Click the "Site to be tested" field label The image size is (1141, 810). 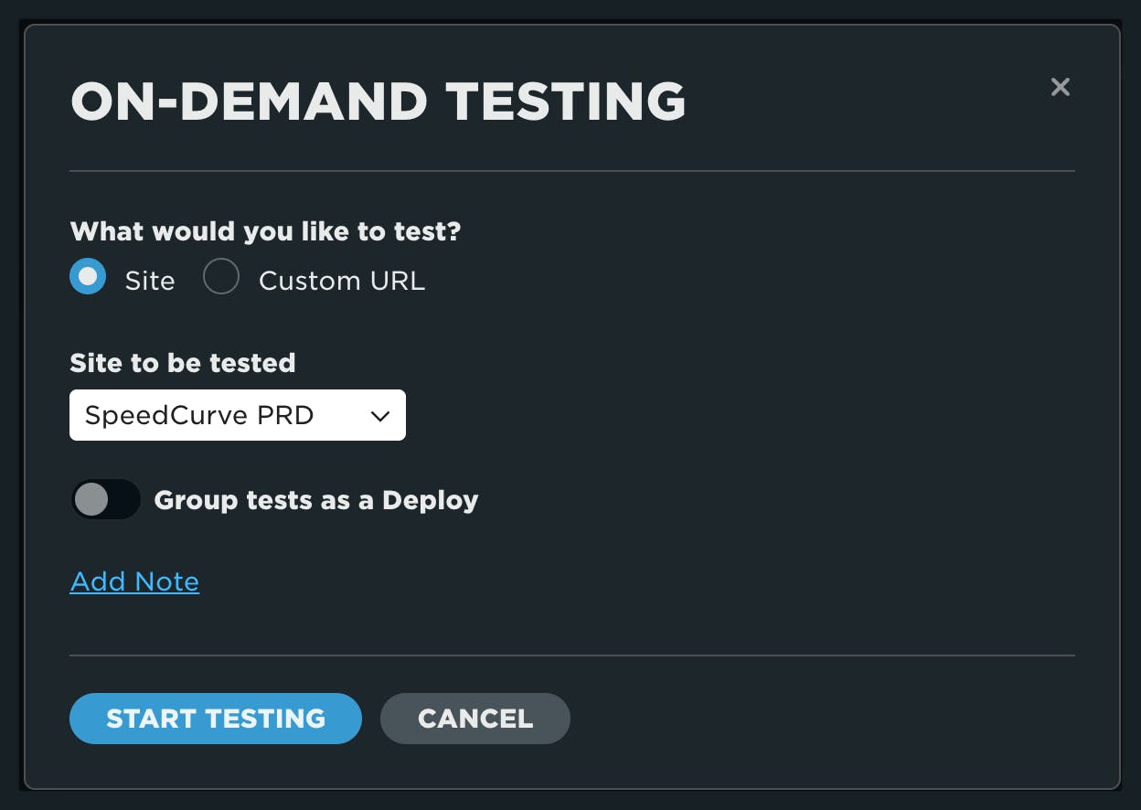pyautogui.click(x=182, y=363)
